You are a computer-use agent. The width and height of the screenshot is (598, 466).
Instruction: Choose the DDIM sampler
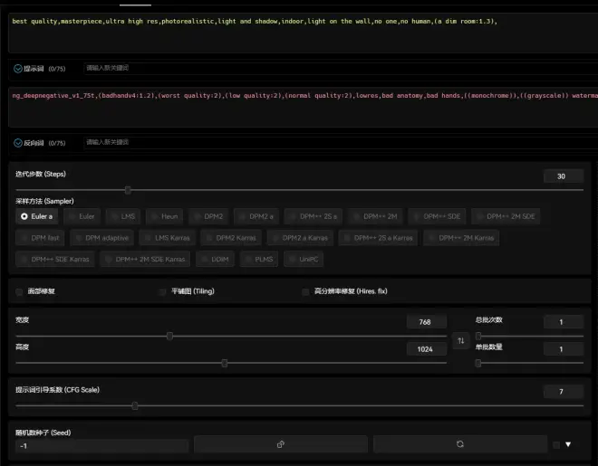coord(215,260)
